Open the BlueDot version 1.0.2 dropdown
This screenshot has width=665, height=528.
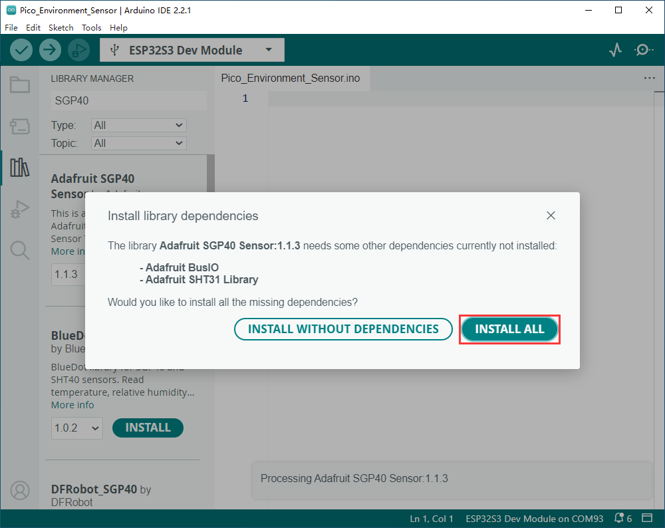point(76,428)
